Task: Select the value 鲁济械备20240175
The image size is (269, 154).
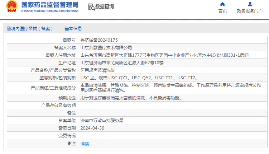Action: click(x=99, y=40)
